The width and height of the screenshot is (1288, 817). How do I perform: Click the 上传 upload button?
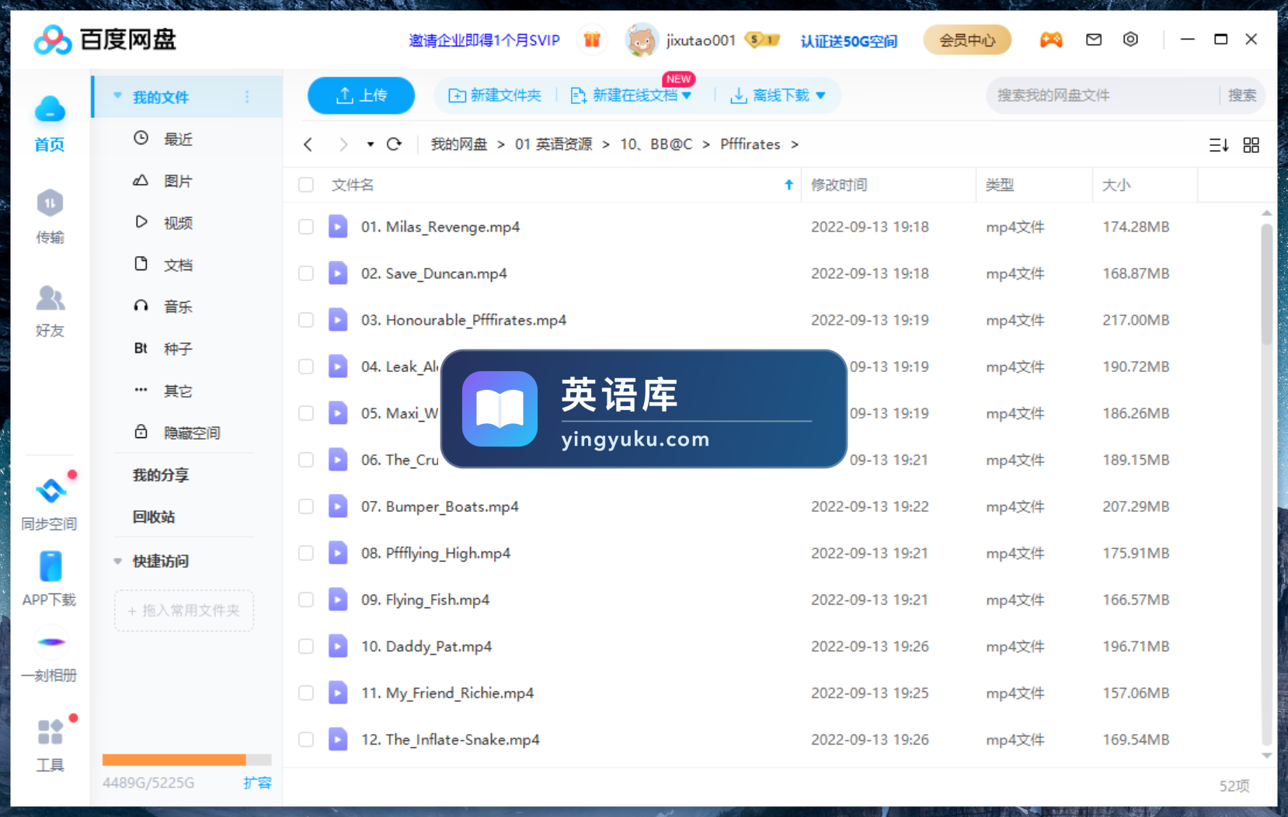click(x=361, y=96)
